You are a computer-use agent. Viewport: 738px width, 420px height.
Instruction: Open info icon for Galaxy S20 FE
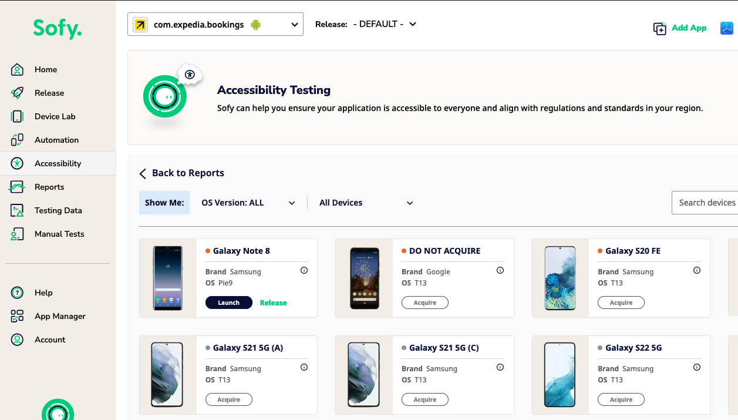click(697, 271)
